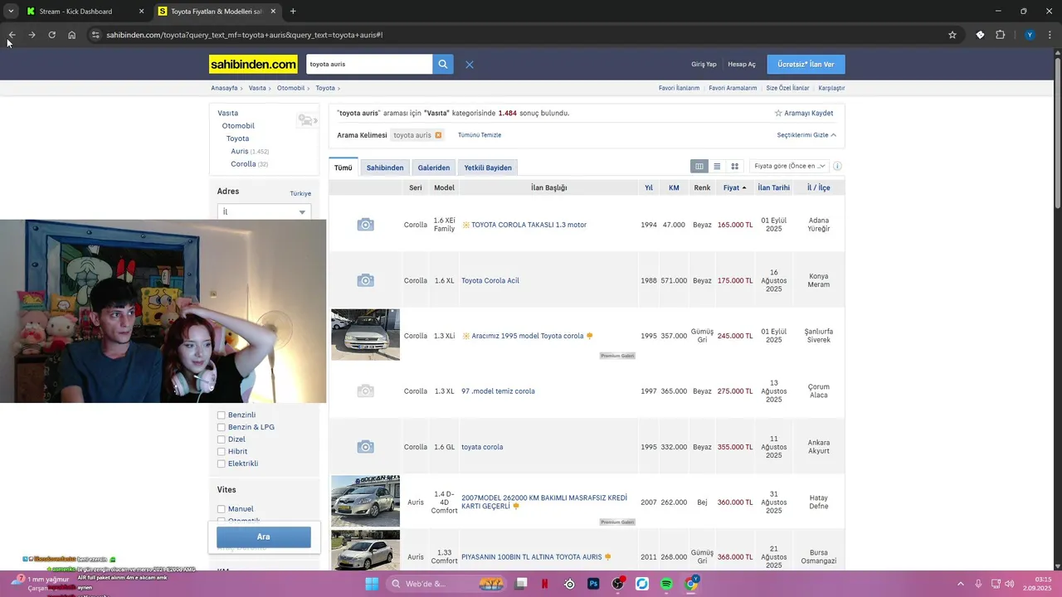
Task: Click the Ara filter button
Action: coord(264,537)
